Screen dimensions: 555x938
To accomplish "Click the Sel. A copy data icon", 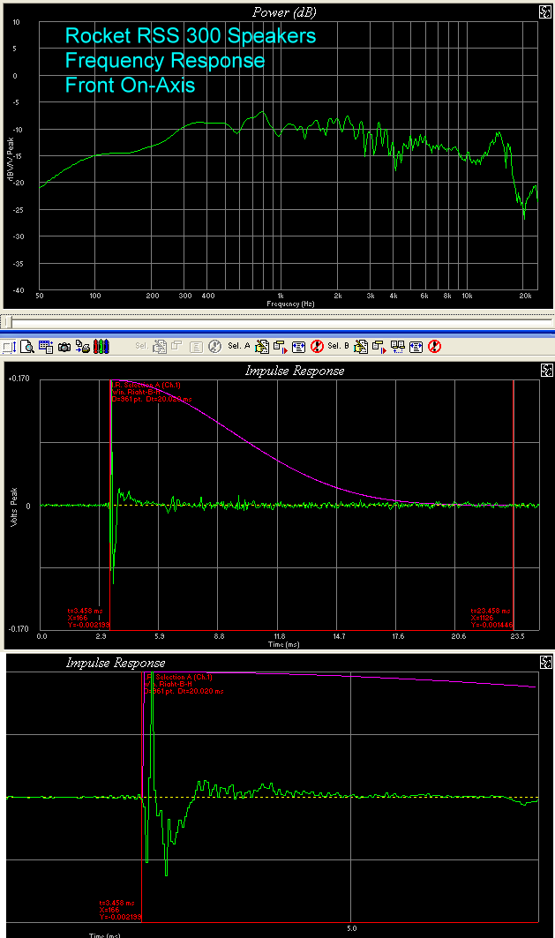I will [x=262, y=347].
